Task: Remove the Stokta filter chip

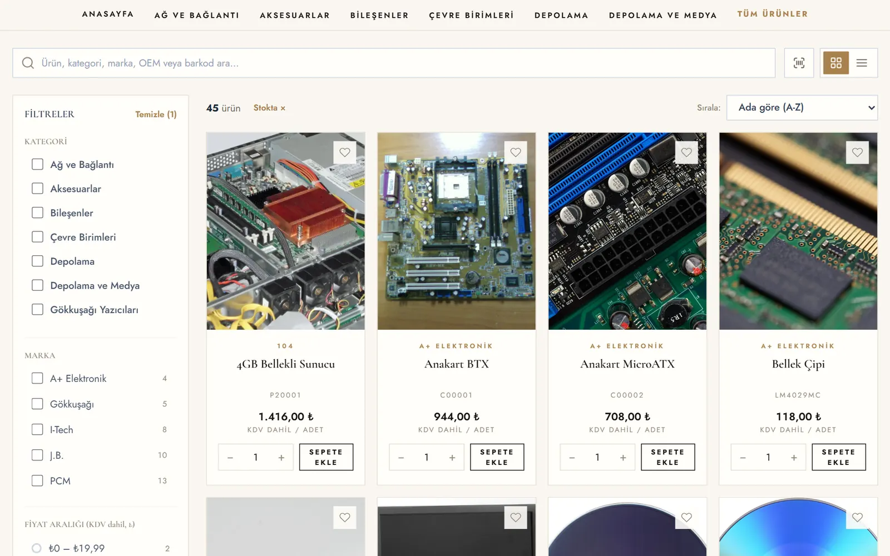Action: [x=283, y=108]
